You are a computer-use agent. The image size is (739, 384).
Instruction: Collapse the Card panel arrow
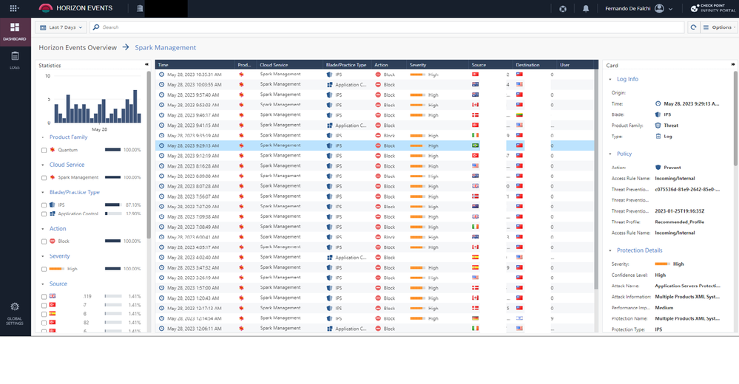(733, 64)
